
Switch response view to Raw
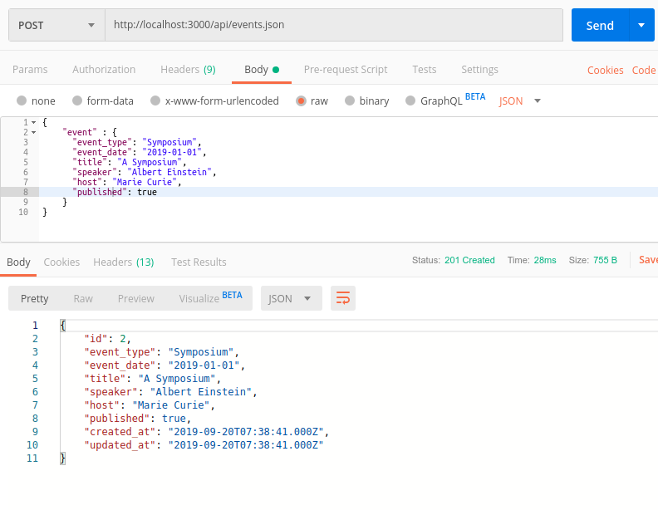click(x=83, y=298)
